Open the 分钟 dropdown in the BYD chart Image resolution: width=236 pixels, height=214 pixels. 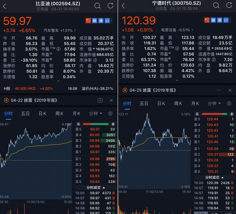click(96, 114)
